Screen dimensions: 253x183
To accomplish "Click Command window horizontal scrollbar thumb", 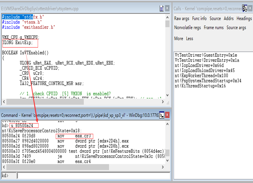I will coord(58,167).
